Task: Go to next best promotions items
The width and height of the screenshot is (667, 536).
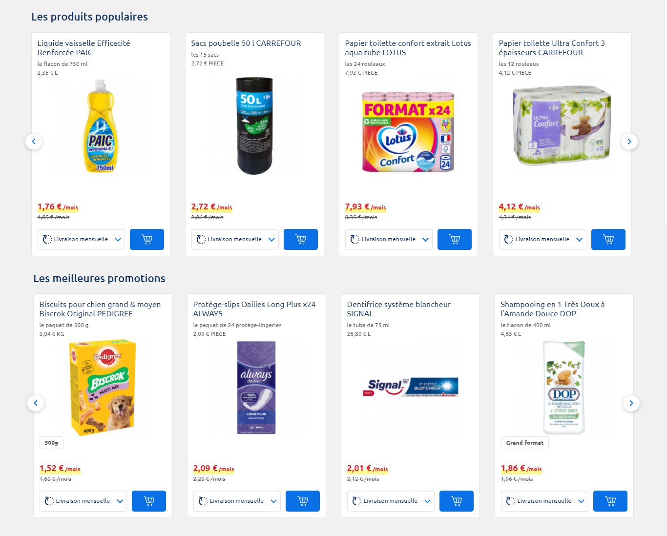Action: pyautogui.click(x=631, y=403)
